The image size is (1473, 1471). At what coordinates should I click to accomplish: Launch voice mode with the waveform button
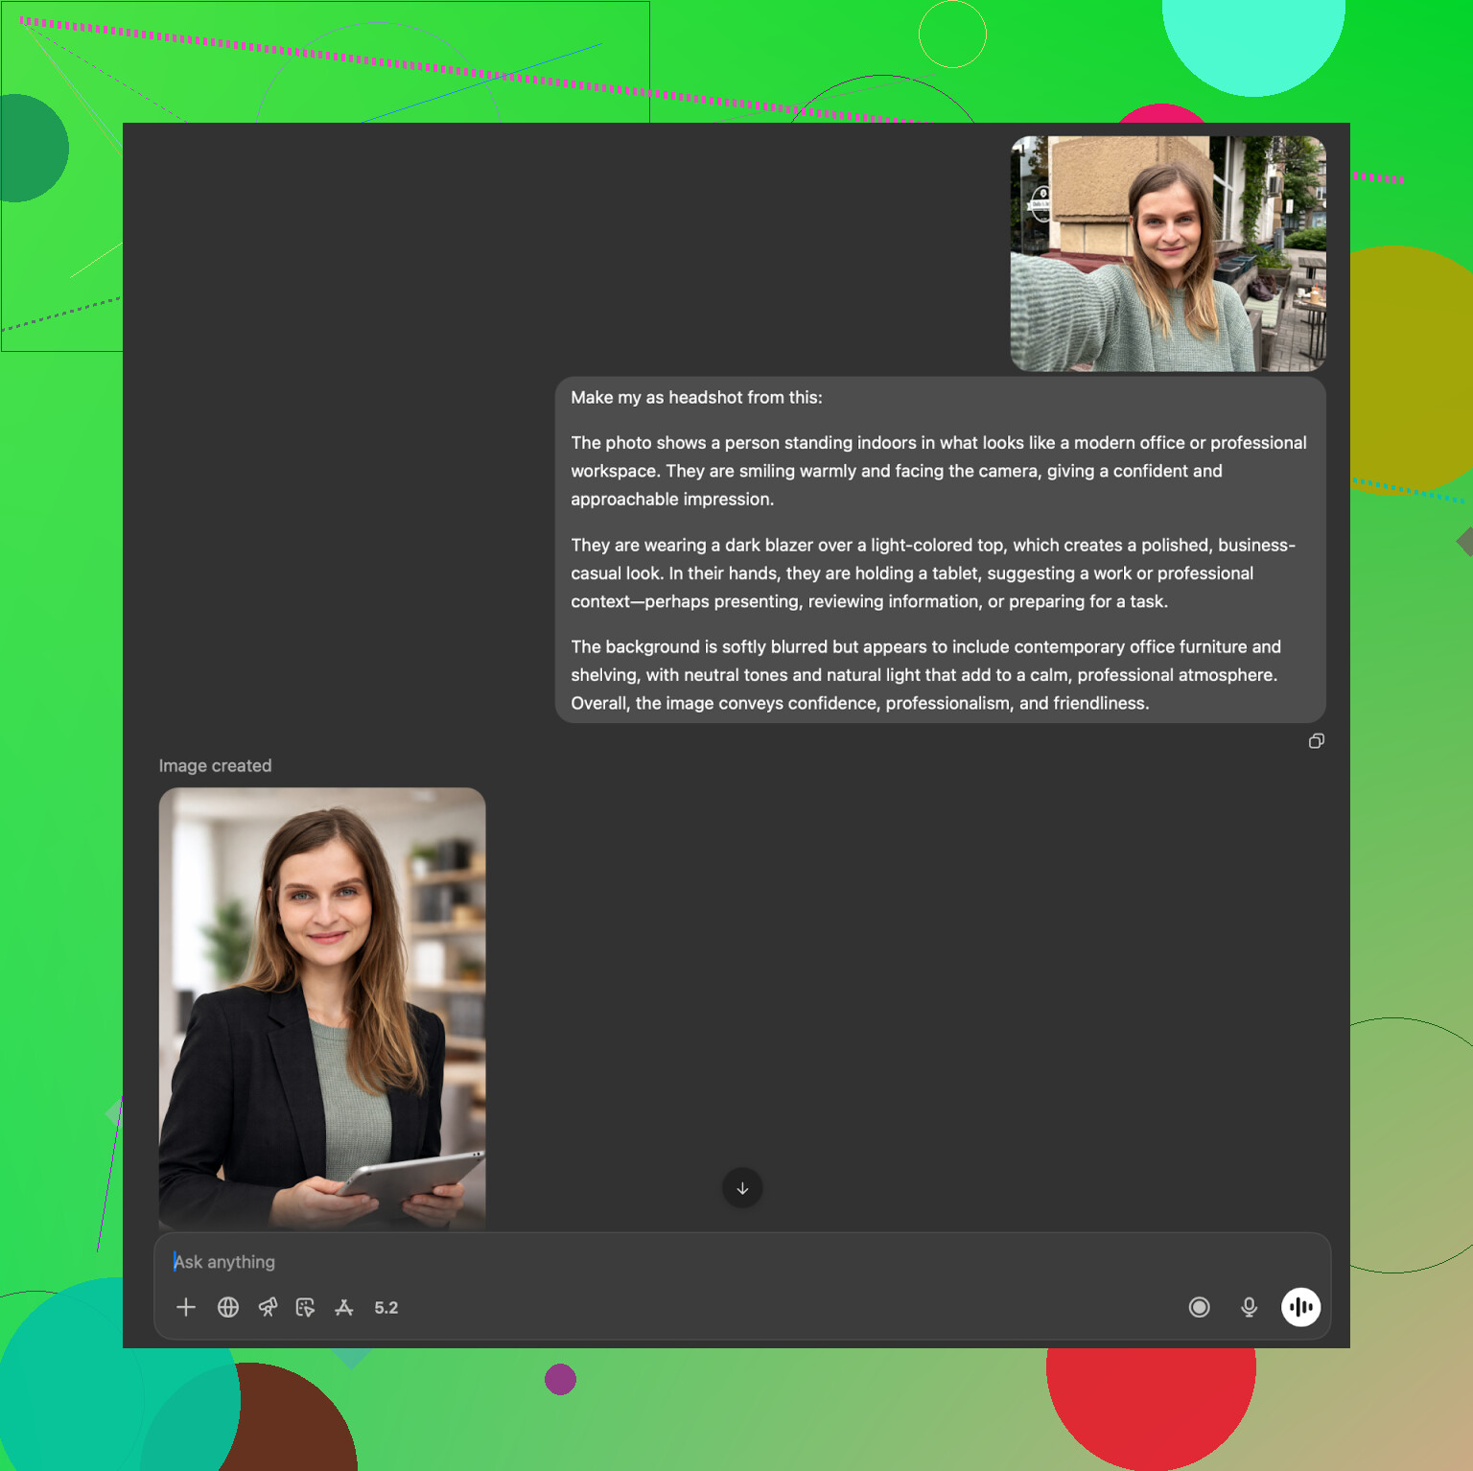[1300, 1307]
